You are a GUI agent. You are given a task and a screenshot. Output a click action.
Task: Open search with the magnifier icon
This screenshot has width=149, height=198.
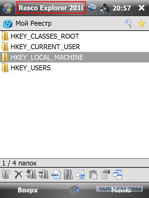[x=129, y=24]
